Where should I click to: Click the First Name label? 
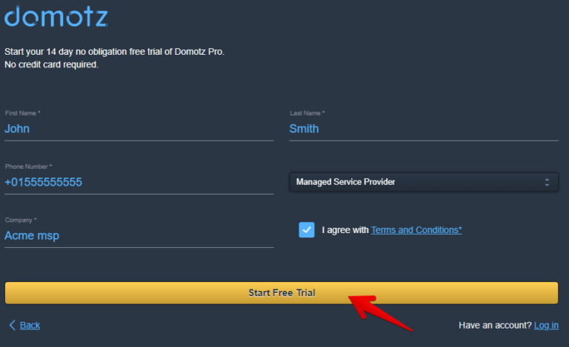(x=23, y=113)
